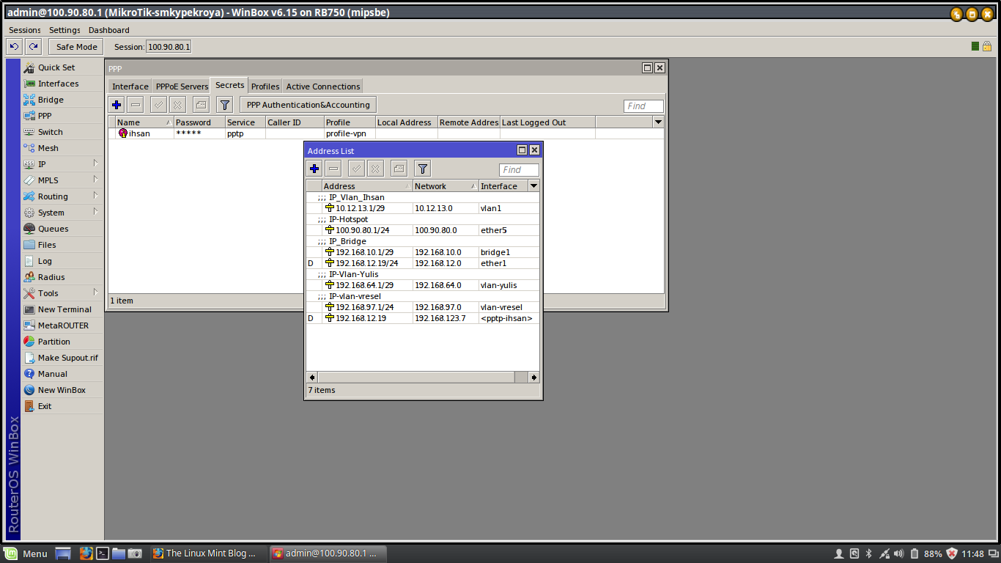Switch to Profiles tab in PPP window
The width and height of the screenshot is (1001, 563).
(x=265, y=87)
